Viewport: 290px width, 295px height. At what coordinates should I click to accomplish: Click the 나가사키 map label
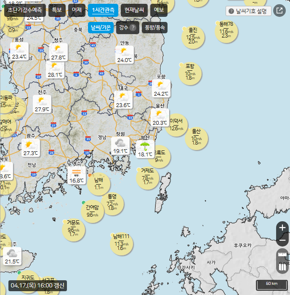(x=186, y=268)
